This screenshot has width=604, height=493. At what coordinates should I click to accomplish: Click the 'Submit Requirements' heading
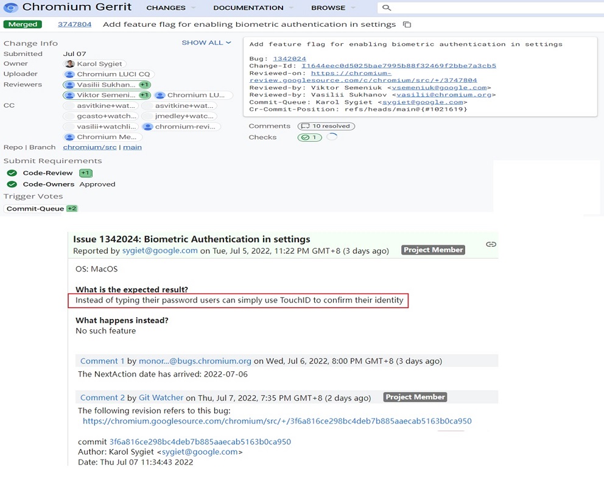click(x=53, y=161)
